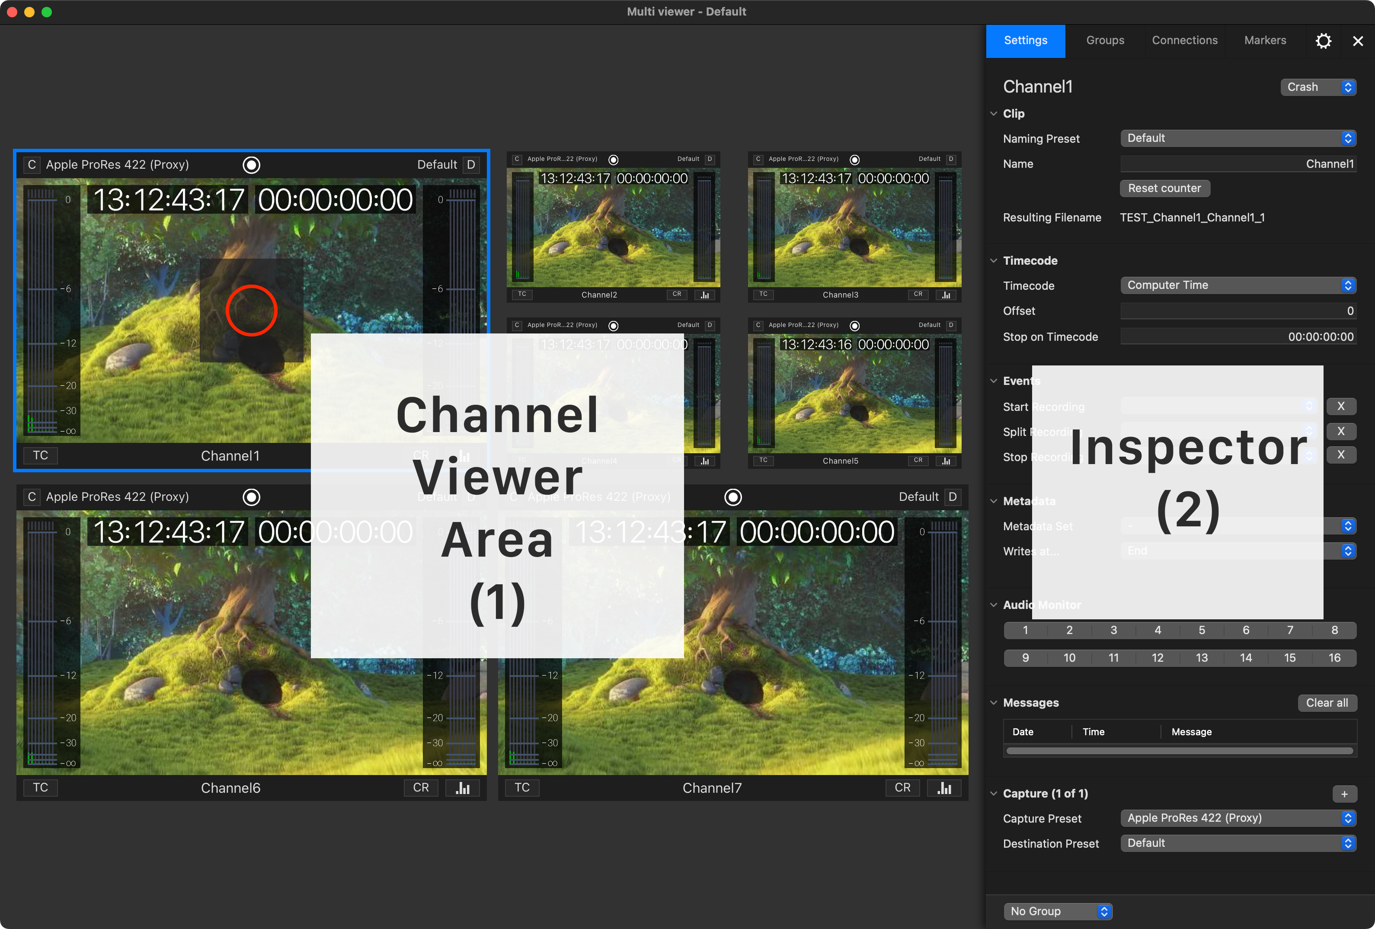Click the audio meter icon on Channel2
The image size is (1375, 929).
coord(705,295)
